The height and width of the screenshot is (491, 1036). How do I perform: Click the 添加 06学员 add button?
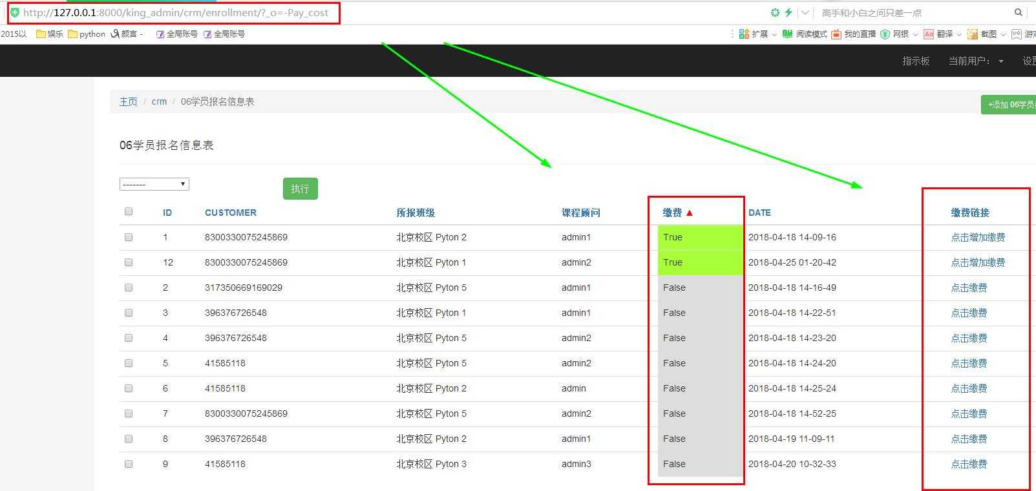1010,105
